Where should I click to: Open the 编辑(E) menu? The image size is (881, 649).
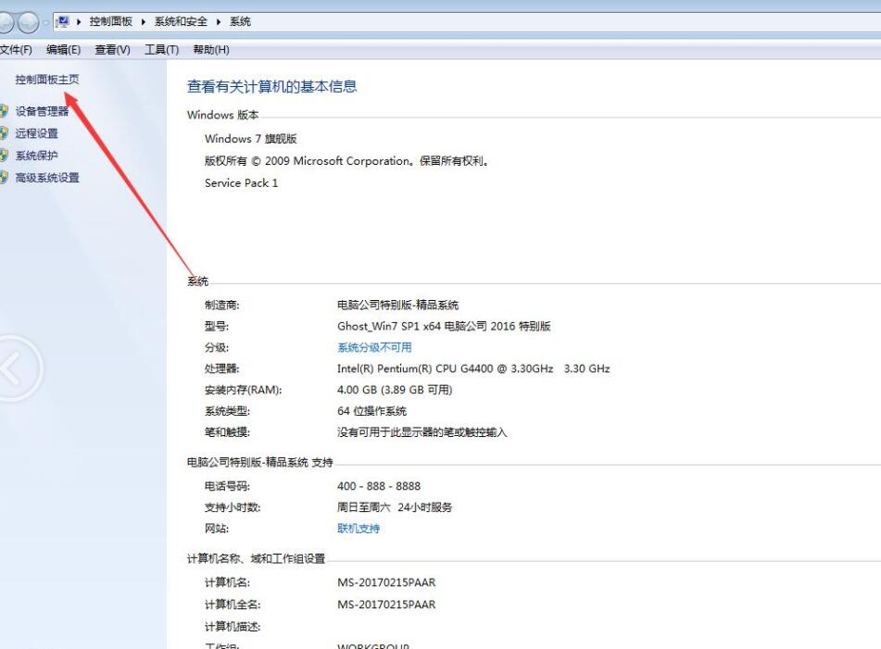[64, 49]
